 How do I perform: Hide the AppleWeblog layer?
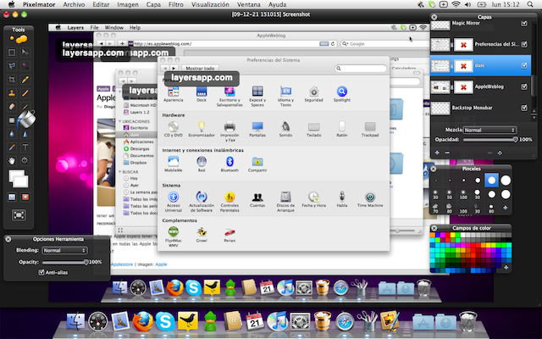click(x=524, y=86)
